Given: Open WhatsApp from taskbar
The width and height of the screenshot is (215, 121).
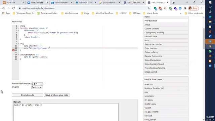Looking at the screenshot, I should (x=210, y=51).
